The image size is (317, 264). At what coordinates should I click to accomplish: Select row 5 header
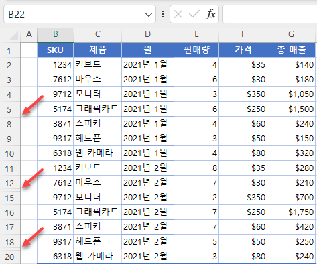coord(10,109)
